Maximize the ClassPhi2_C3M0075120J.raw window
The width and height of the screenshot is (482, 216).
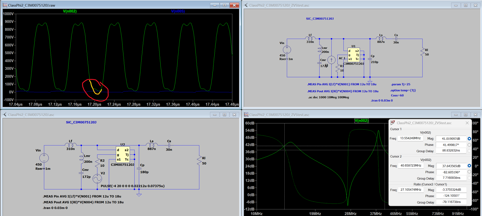(x=224, y=5)
